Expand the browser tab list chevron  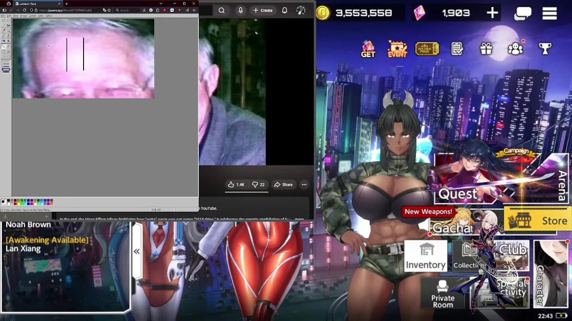[161, 4]
